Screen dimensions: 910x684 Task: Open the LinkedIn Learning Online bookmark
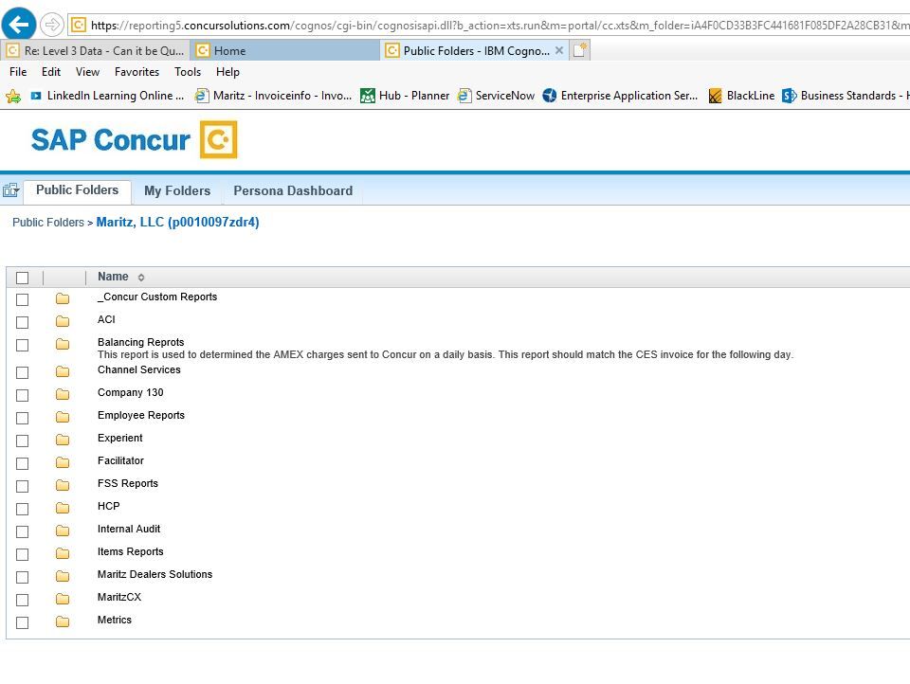(x=107, y=96)
